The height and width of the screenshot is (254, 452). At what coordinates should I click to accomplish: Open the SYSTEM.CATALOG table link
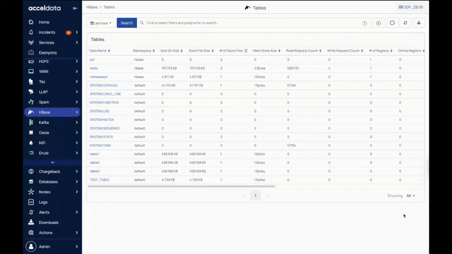click(x=103, y=85)
